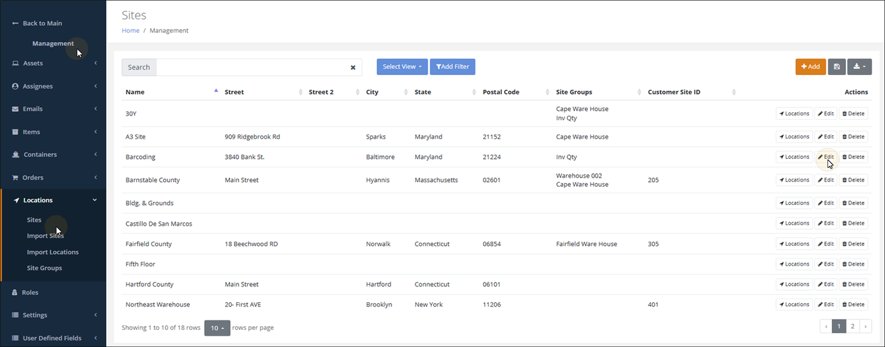Expand the Containers sidebar menu
The height and width of the screenshot is (347, 885).
coord(53,155)
